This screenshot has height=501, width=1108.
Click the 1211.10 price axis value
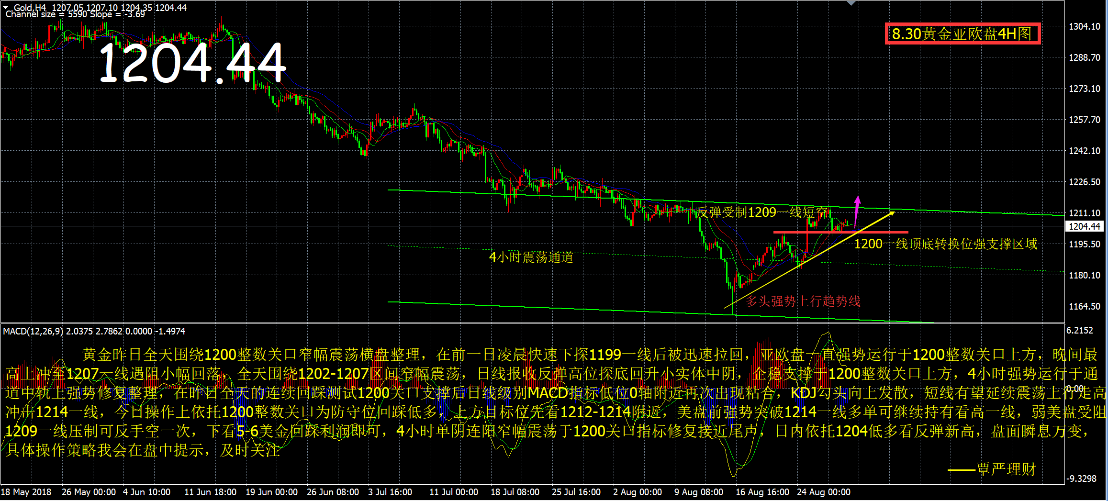[x=1084, y=213]
